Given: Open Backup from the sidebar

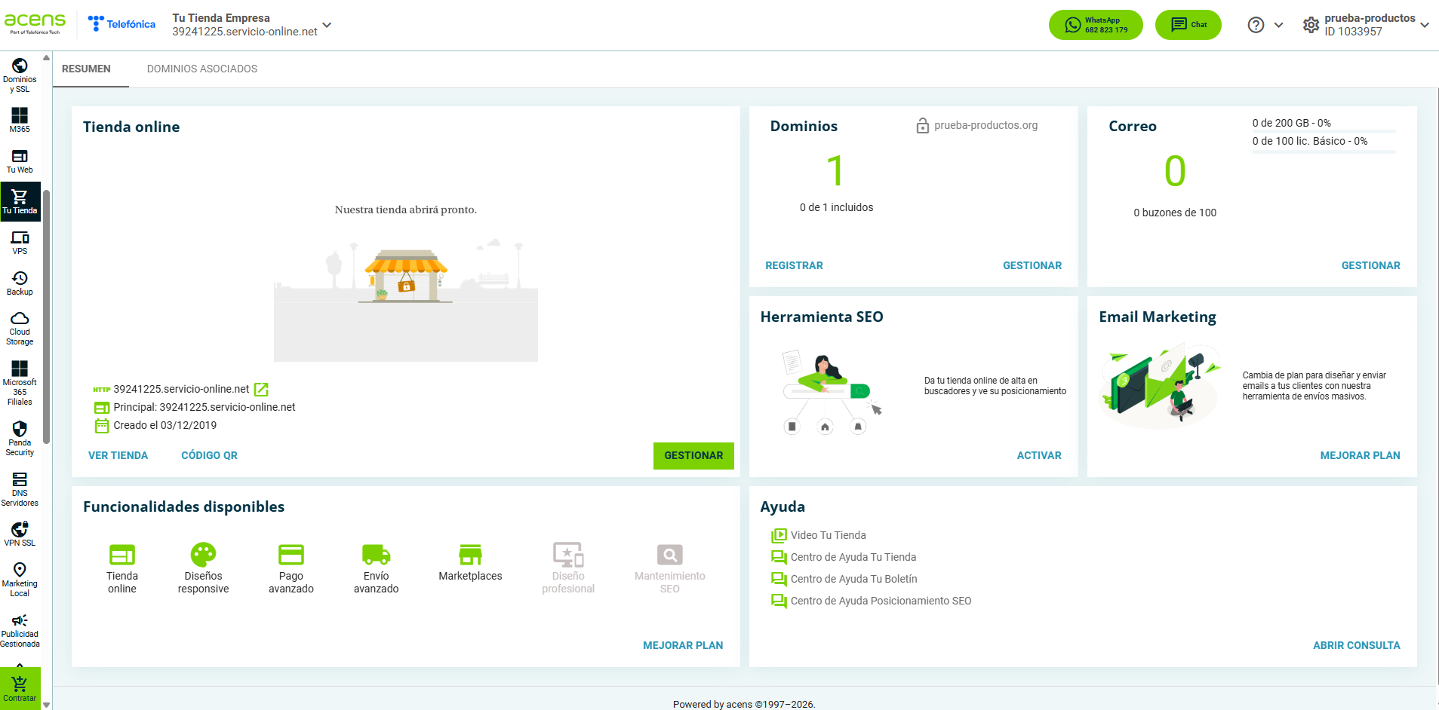Looking at the screenshot, I should 20,283.
